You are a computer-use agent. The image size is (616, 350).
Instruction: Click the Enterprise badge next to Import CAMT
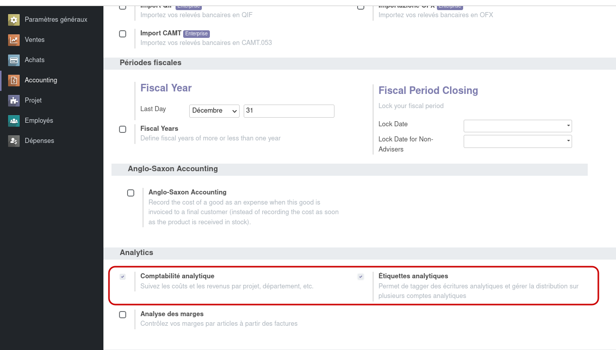click(x=196, y=33)
